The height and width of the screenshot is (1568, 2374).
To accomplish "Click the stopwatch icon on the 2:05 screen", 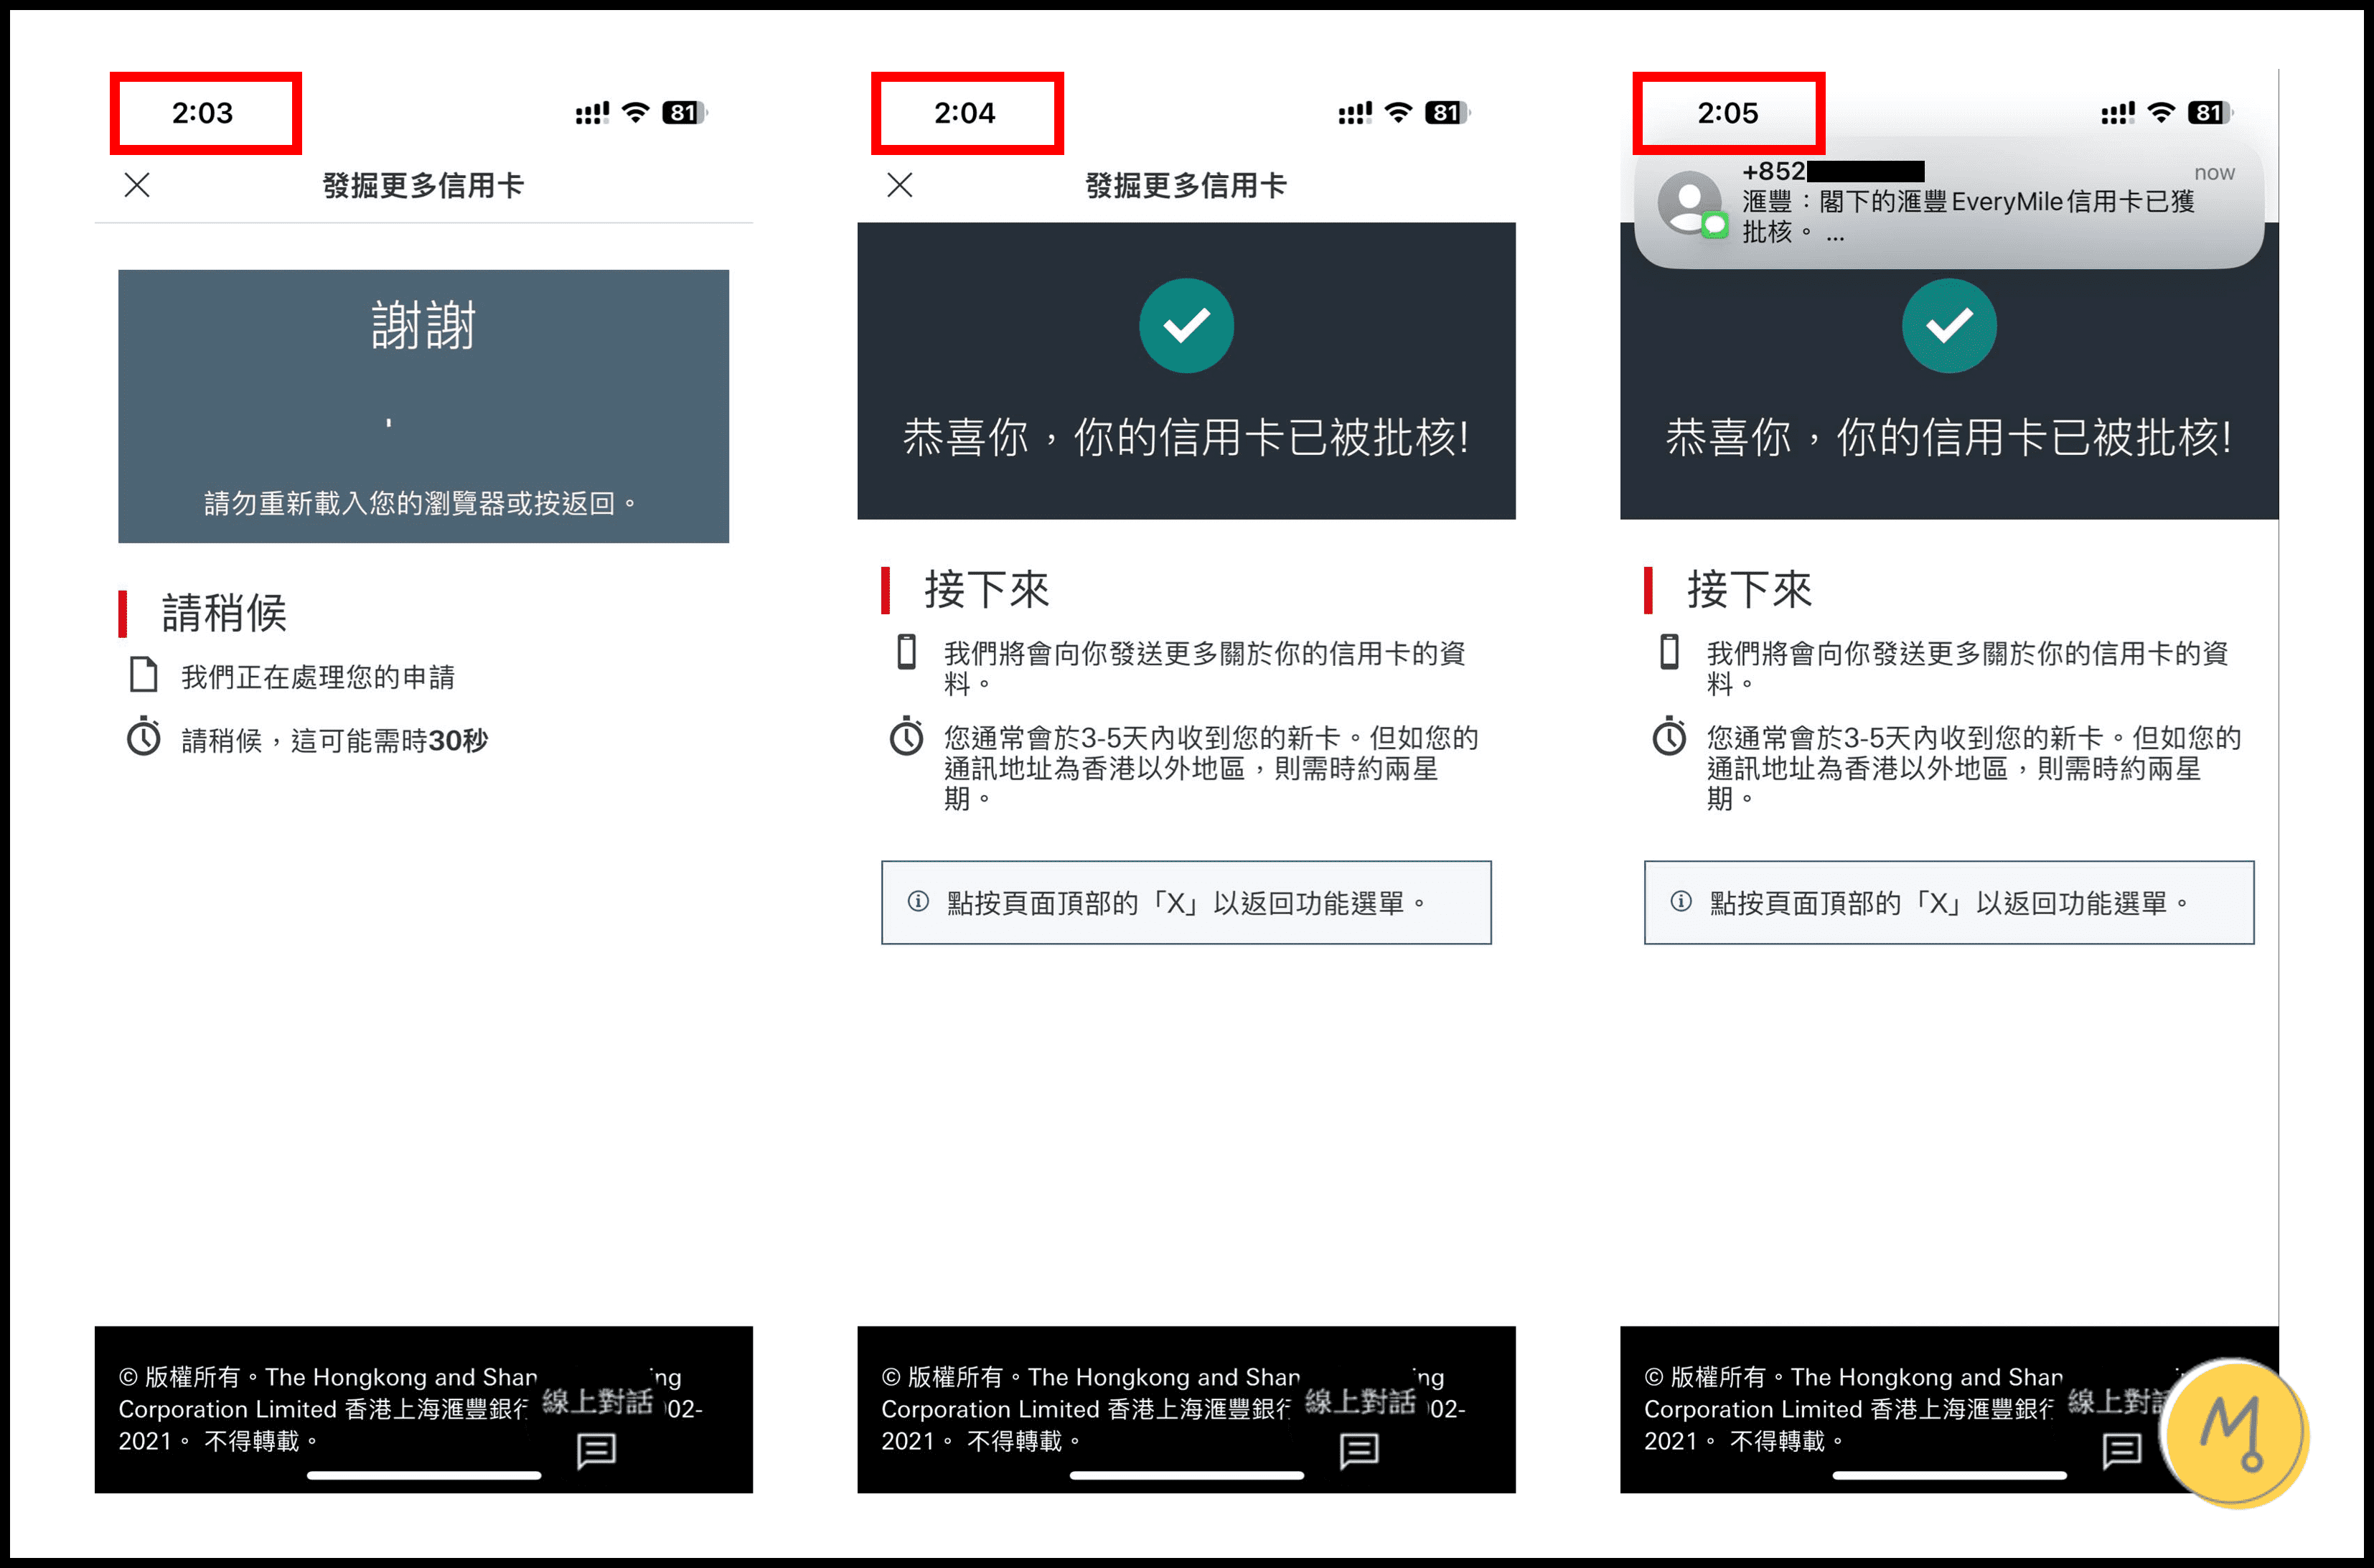I will [1670, 737].
